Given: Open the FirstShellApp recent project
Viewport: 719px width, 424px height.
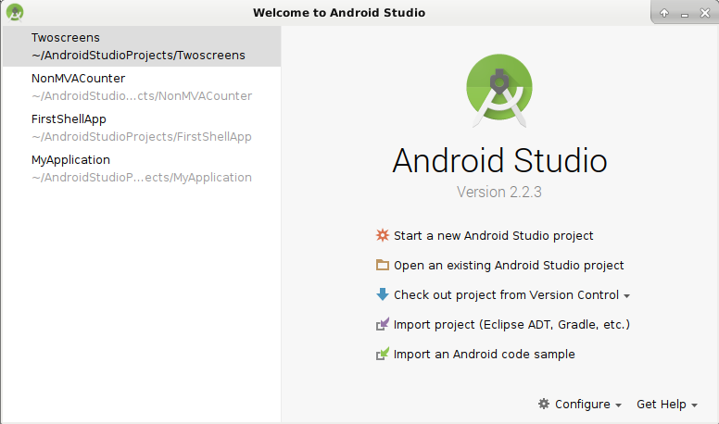Looking at the screenshot, I should coord(142,128).
